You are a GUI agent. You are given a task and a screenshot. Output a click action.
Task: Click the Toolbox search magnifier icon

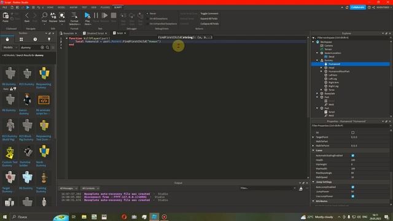[x=47, y=47]
